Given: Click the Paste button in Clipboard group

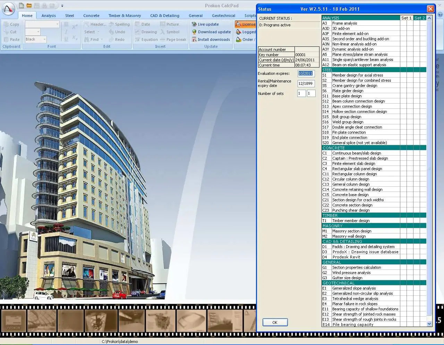Looking at the screenshot, I should tap(11, 39).
